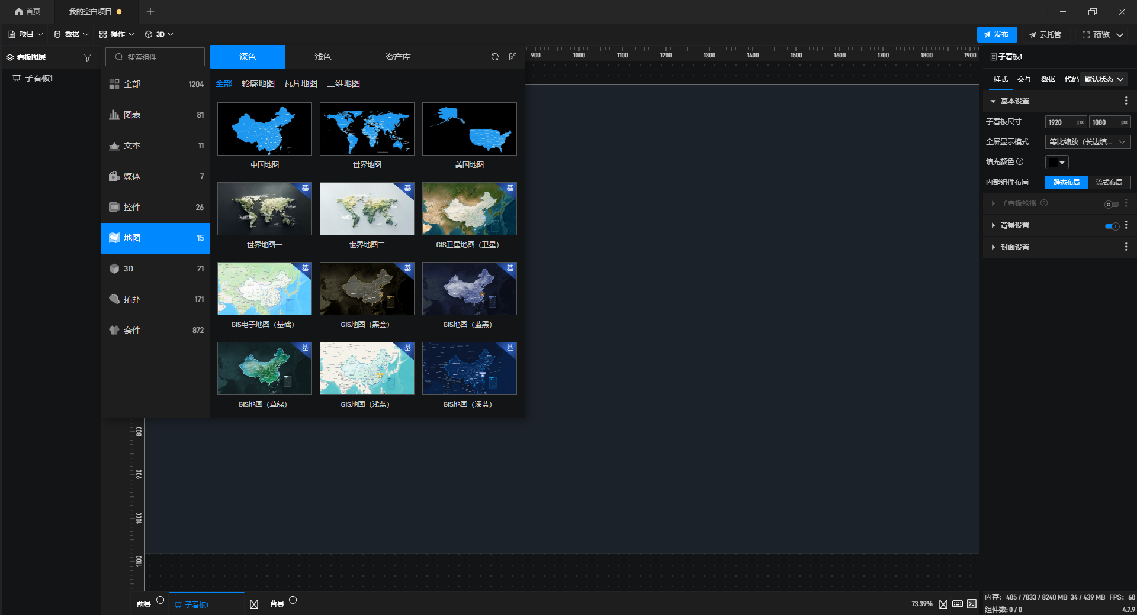The image size is (1137, 615).
Task: Click the filter icon in 看板图层 header
Action: pyautogui.click(x=88, y=57)
